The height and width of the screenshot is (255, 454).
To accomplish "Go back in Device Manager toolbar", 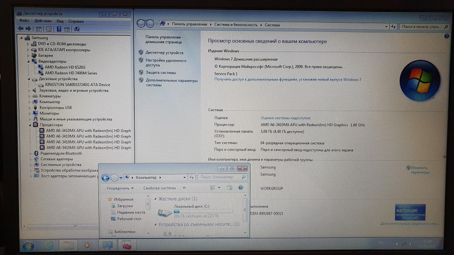I will point(20,29).
